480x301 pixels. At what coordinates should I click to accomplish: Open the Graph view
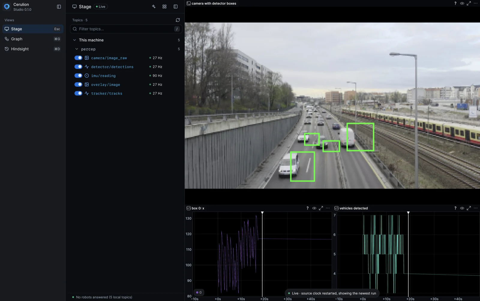33,39
